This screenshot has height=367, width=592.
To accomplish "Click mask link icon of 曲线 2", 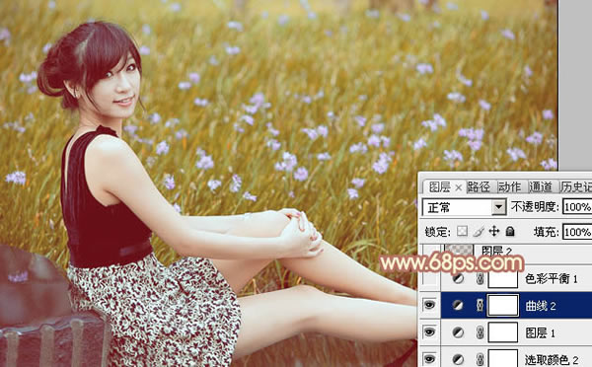I will 480,306.
